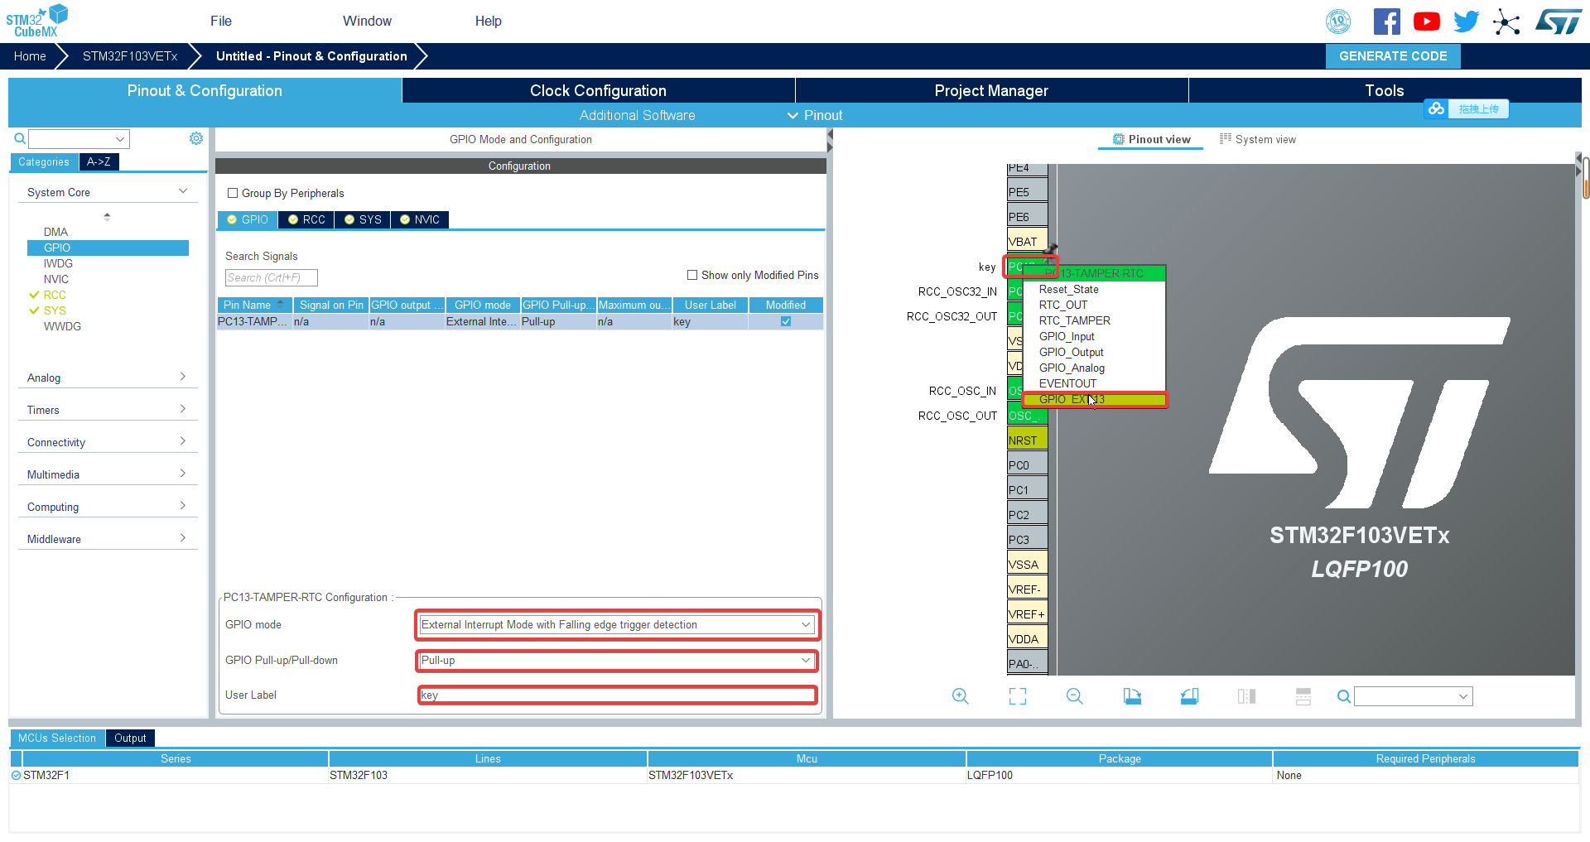
Task: Select DMA in System Core
Action: click(x=56, y=232)
